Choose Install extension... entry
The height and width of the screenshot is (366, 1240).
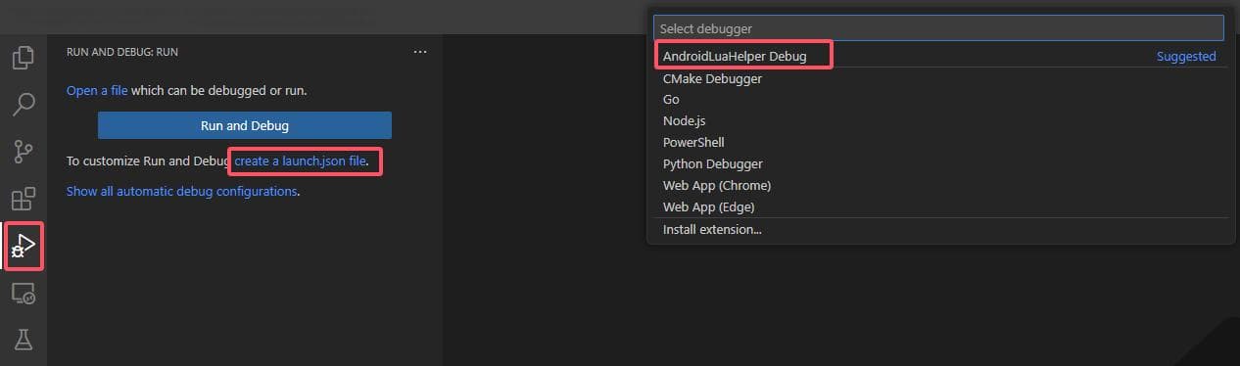[939, 230]
